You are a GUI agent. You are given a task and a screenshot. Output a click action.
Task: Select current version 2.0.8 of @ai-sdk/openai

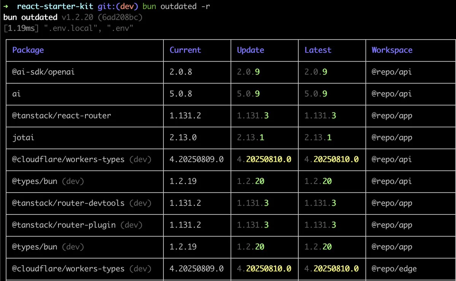pos(181,72)
